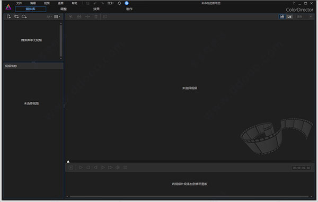Switch to the 效果 (Effects) tab
Viewport: 318px width, 202px height.
tap(96, 9)
